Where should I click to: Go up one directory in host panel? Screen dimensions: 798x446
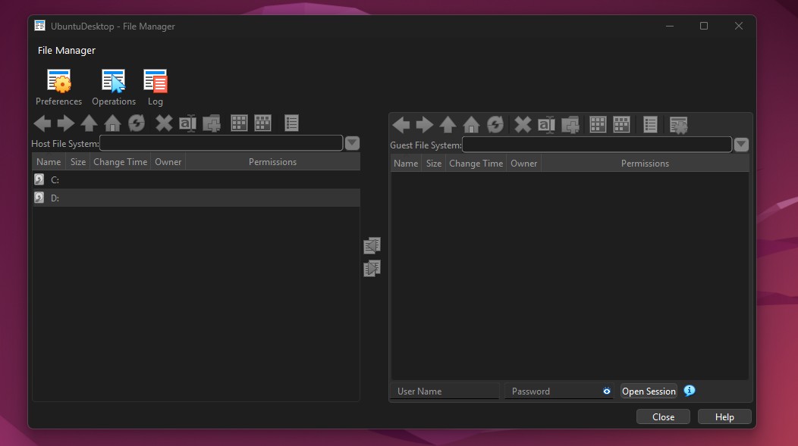[89, 123]
